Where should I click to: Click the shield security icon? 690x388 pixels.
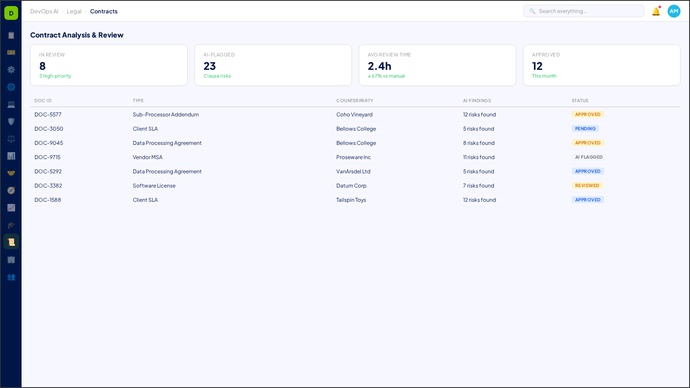point(11,122)
